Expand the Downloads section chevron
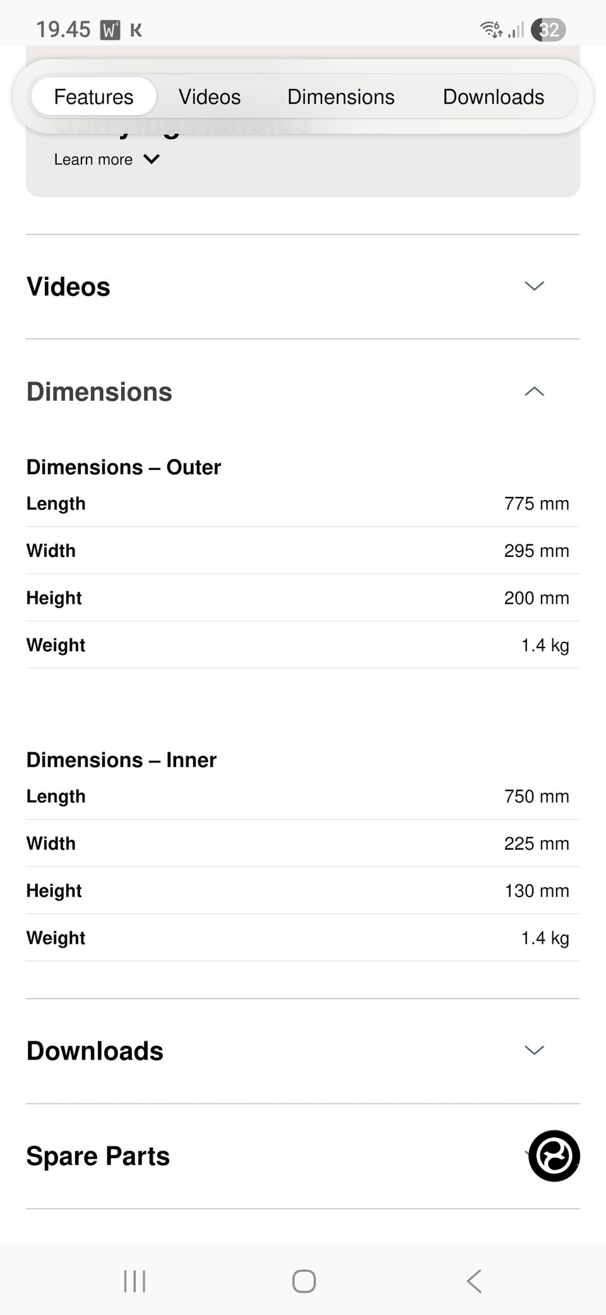 tap(534, 1050)
